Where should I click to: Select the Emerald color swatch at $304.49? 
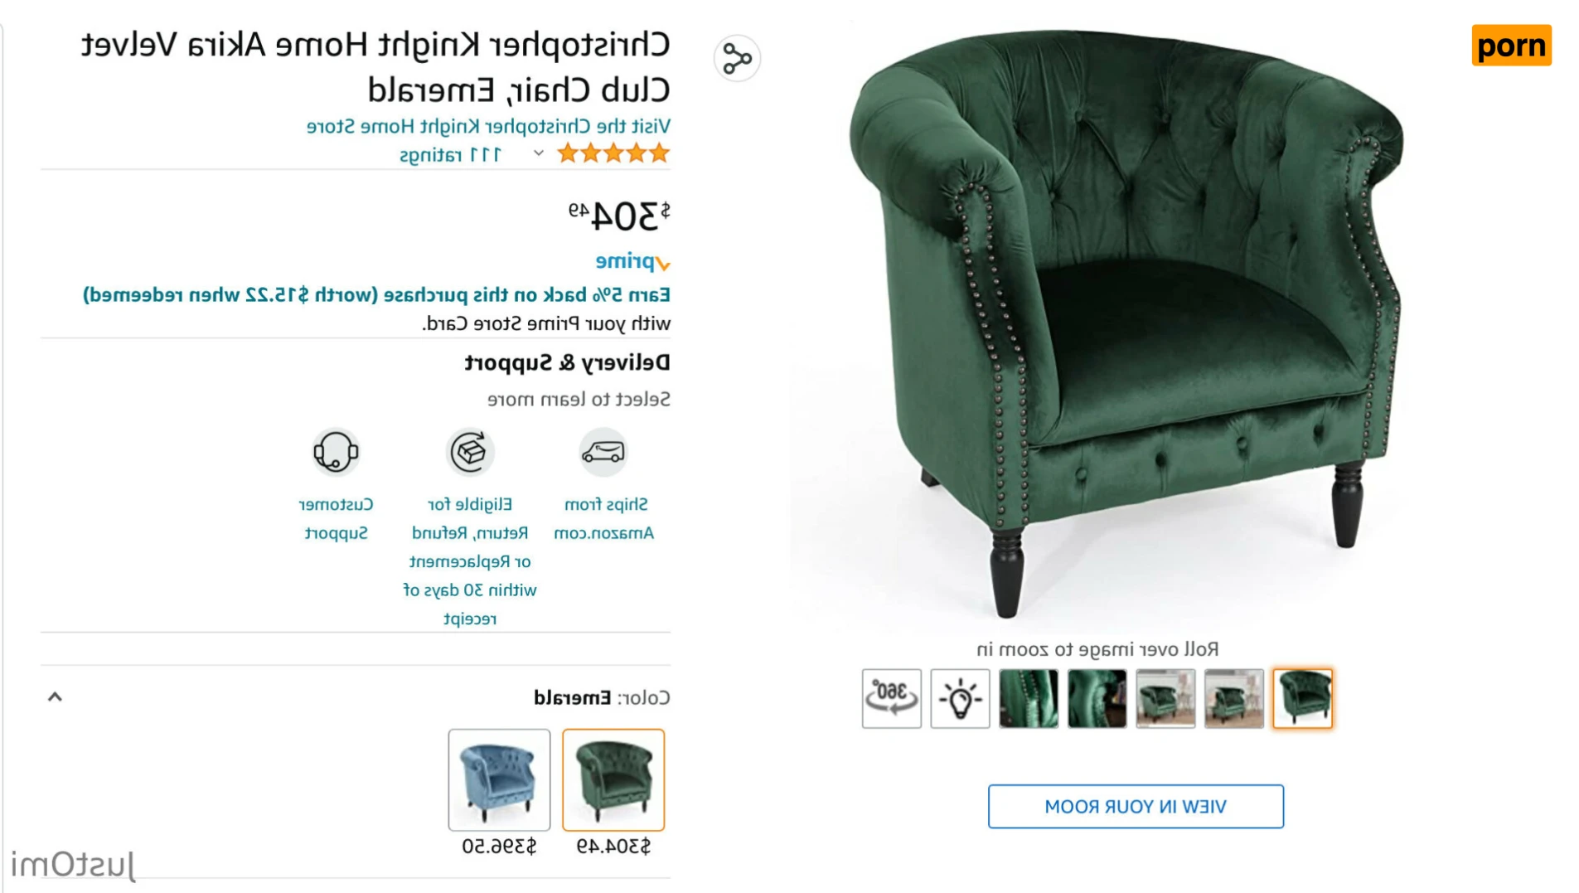pos(613,779)
